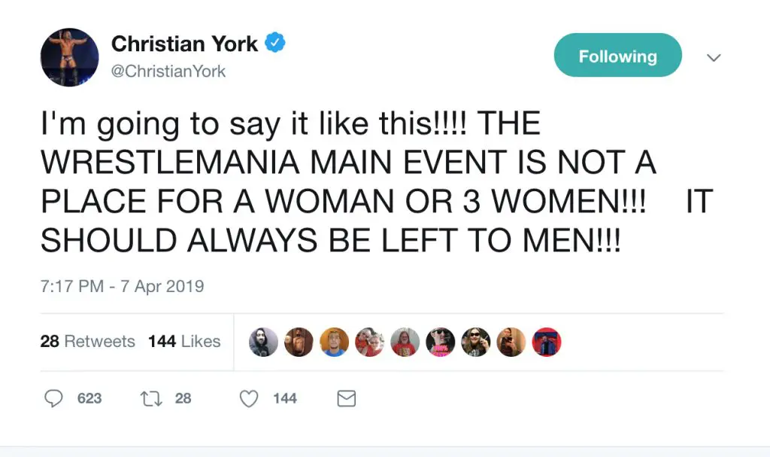Send tweet via the envelope message icon

coord(346,398)
